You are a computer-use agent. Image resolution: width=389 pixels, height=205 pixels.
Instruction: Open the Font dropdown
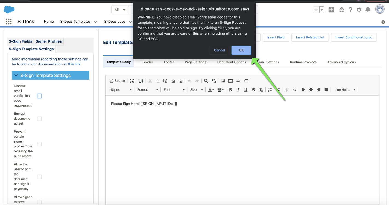pos(174,90)
